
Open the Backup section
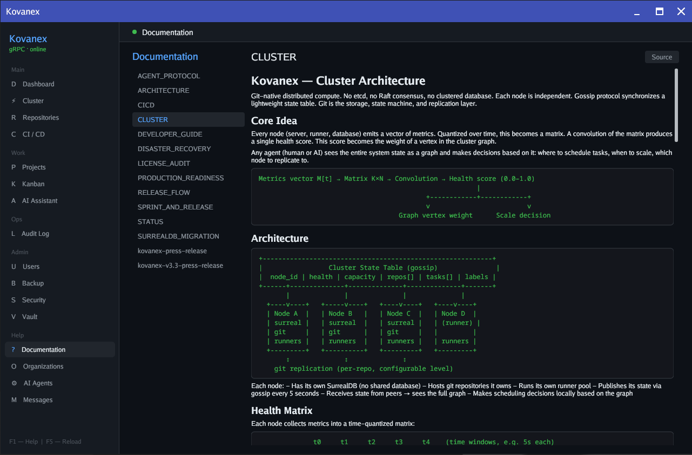coord(32,283)
